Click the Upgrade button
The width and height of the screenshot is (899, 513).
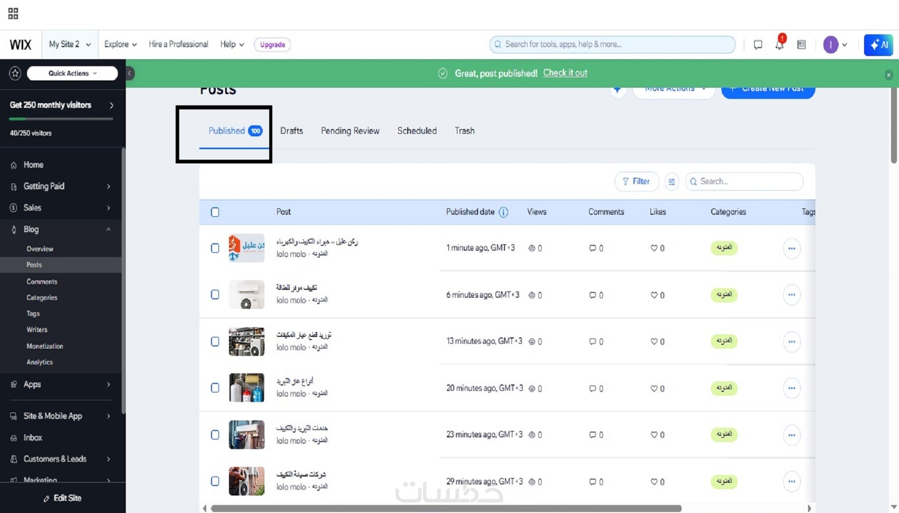coord(272,44)
